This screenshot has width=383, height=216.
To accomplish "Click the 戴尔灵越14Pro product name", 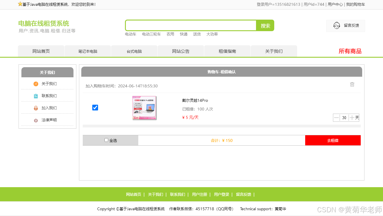I will [195, 100].
